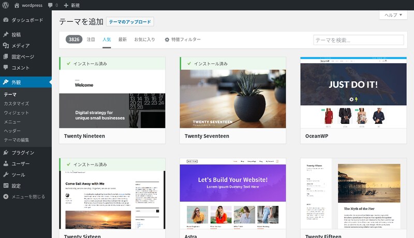414x238 pixels.
Task: Open the wordpress site home icon
Action: pos(17,5)
